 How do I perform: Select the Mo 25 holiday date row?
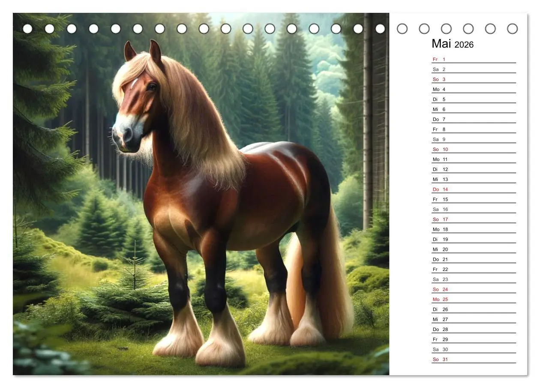pyautogui.click(x=474, y=299)
